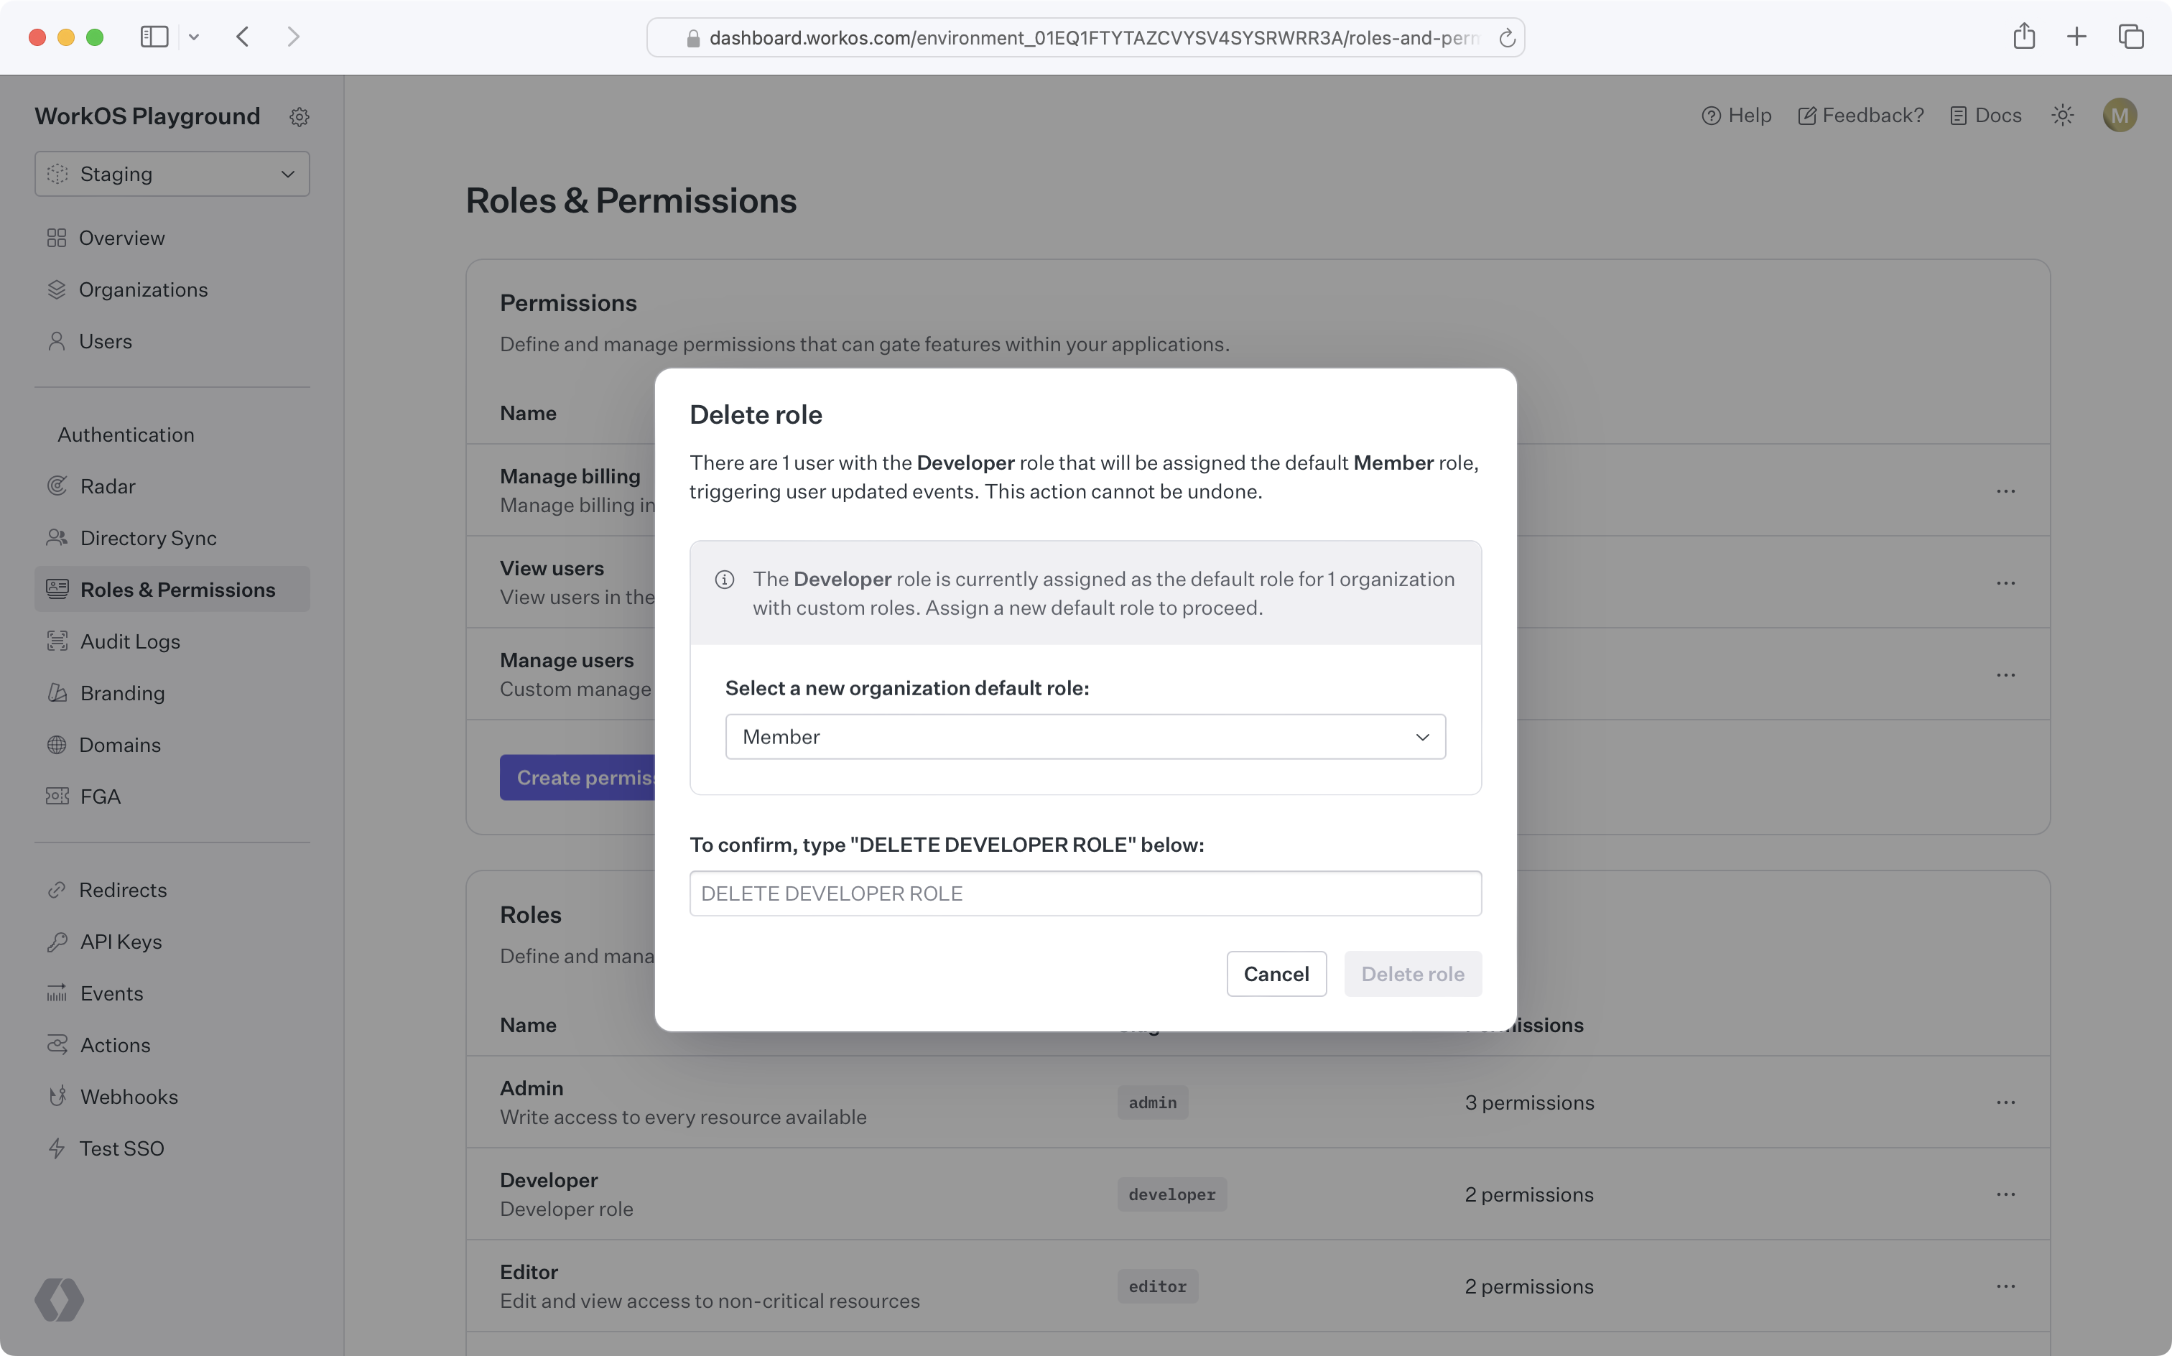Open the Help link in the header
Image resolution: width=2172 pixels, height=1356 pixels.
(1736, 116)
